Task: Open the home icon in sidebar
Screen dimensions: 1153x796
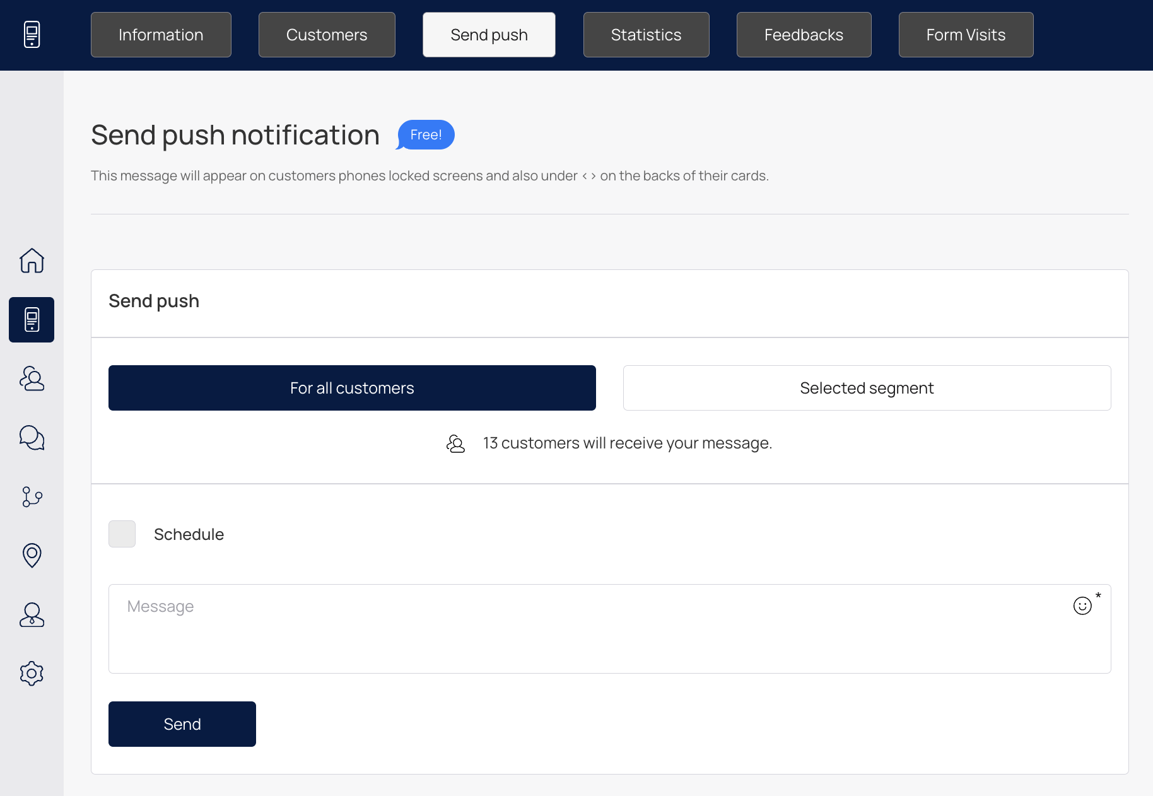Action: (32, 260)
